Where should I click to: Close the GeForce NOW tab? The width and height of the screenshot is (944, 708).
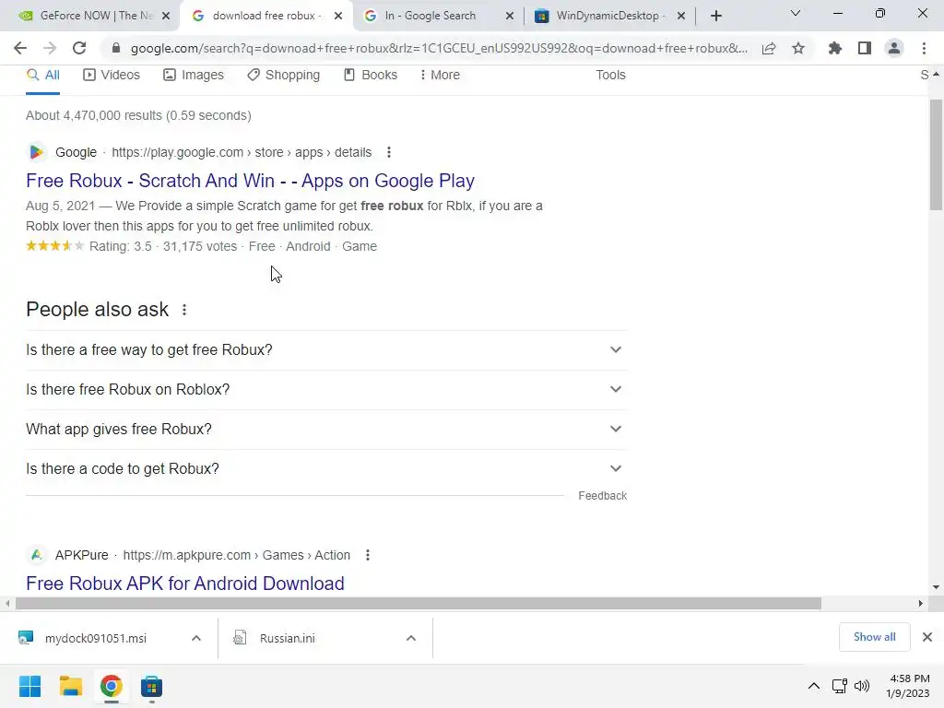166,16
